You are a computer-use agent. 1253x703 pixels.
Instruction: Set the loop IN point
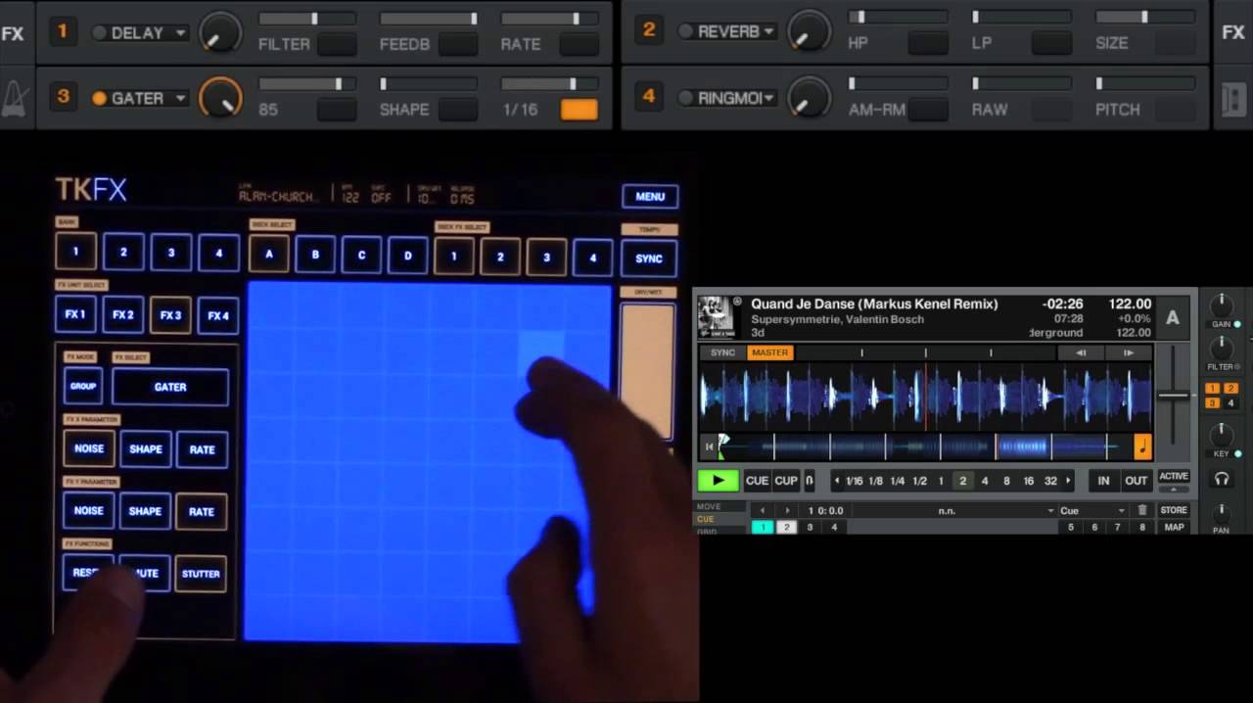1103,481
